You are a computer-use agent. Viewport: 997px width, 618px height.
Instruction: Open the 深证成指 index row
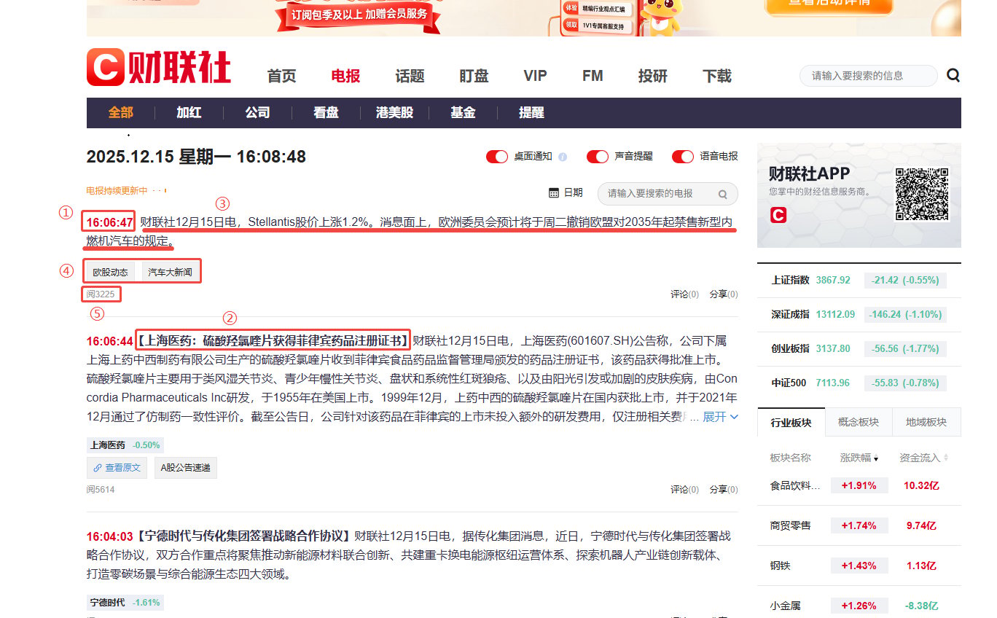[859, 314]
